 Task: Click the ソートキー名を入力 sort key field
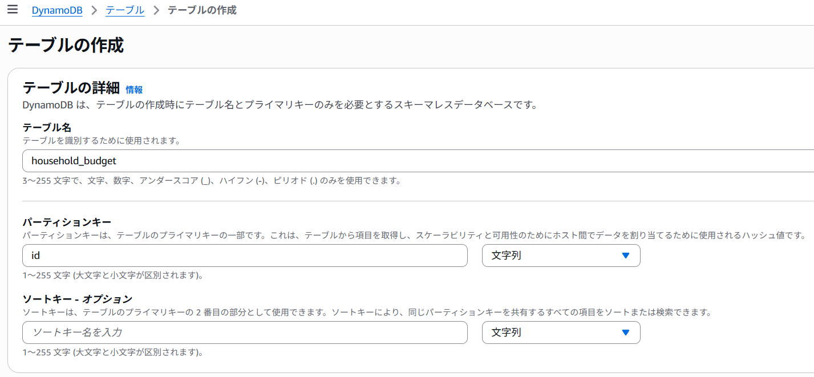pos(245,333)
